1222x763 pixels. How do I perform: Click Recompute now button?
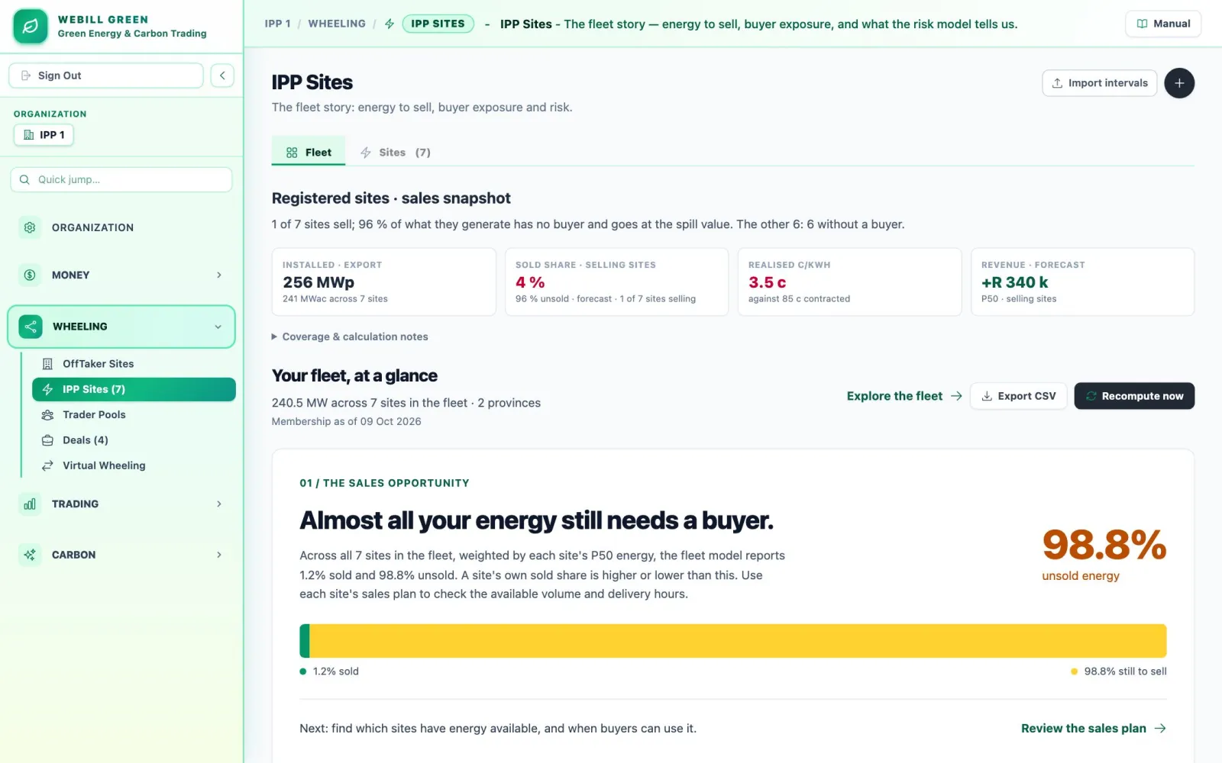click(x=1134, y=396)
